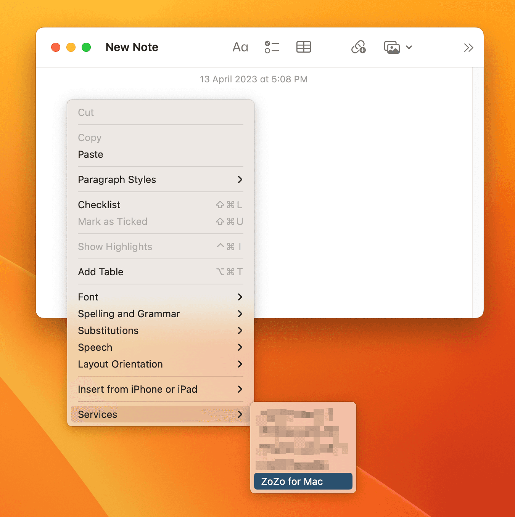The width and height of the screenshot is (515, 517).
Task: Open the Speech submenu
Action: tap(161, 347)
